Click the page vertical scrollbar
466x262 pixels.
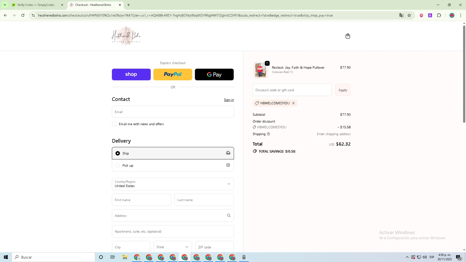pyautogui.click(x=464, y=75)
